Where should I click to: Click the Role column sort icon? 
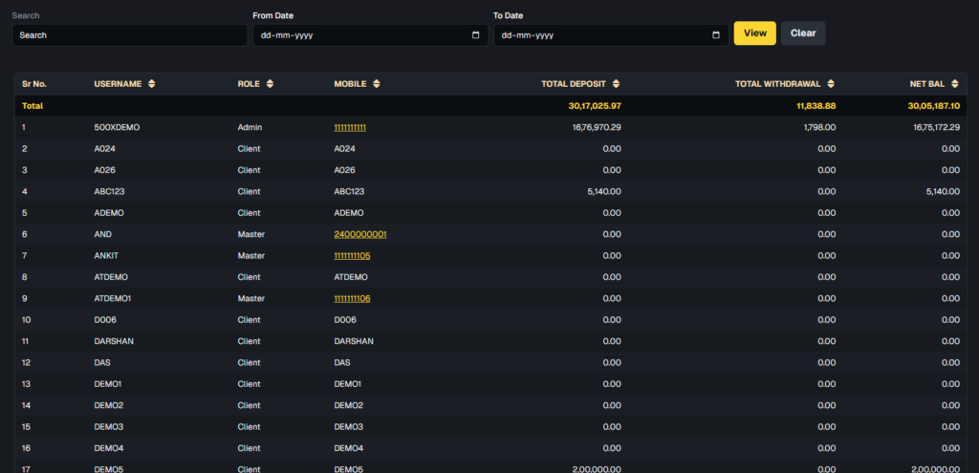click(271, 84)
